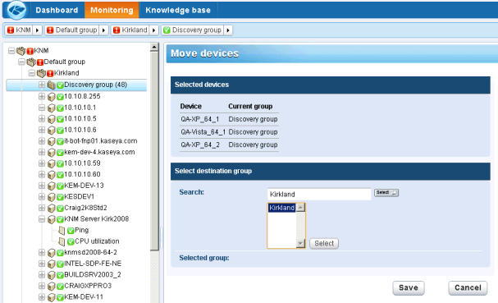Select the Ping monitor tree item

click(81, 230)
